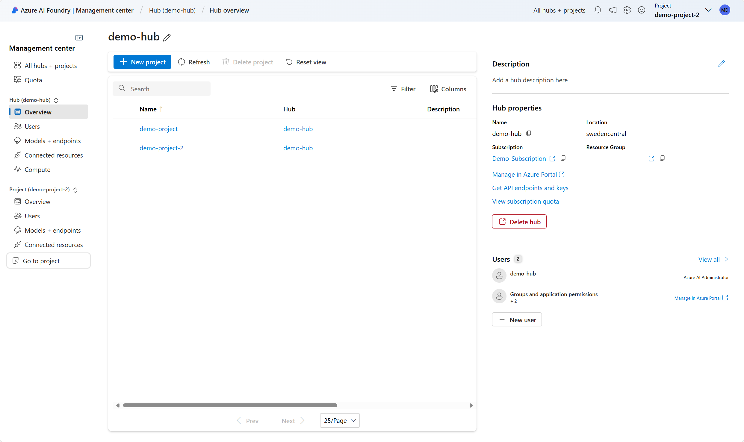The height and width of the screenshot is (442, 744).
Task: Copy the hub name demo-hub
Action: [529, 133]
